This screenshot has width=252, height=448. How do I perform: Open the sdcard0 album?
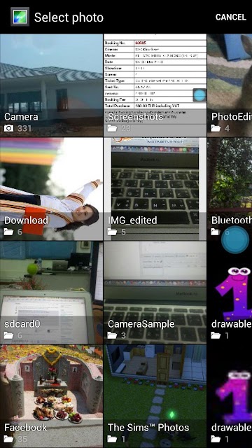(51, 293)
